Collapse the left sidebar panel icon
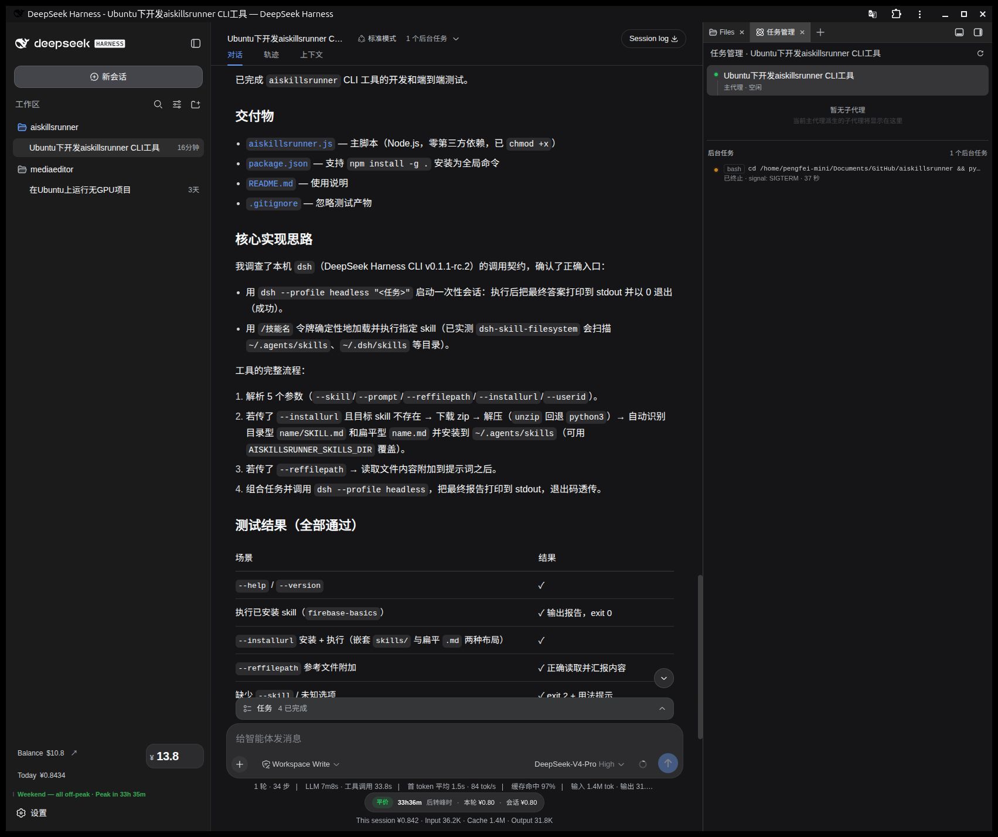Viewport: 998px width, 837px height. click(x=196, y=43)
